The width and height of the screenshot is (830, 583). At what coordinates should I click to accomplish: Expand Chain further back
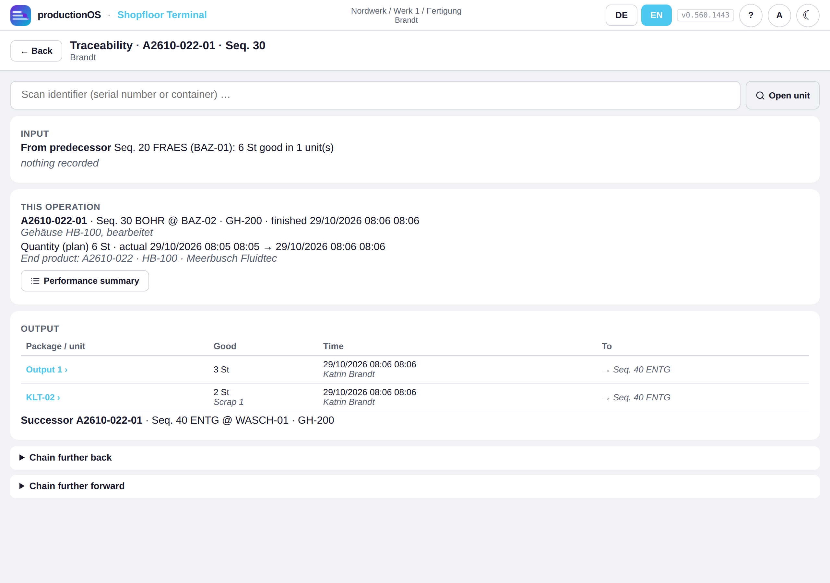click(415, 458)
